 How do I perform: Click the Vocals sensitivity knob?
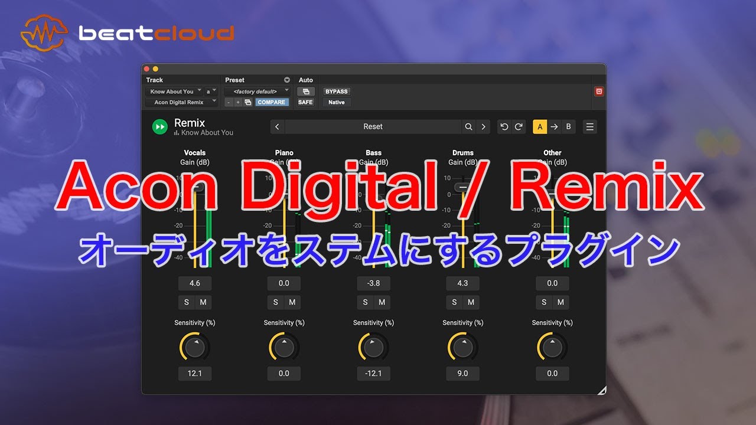pos(195,347)
